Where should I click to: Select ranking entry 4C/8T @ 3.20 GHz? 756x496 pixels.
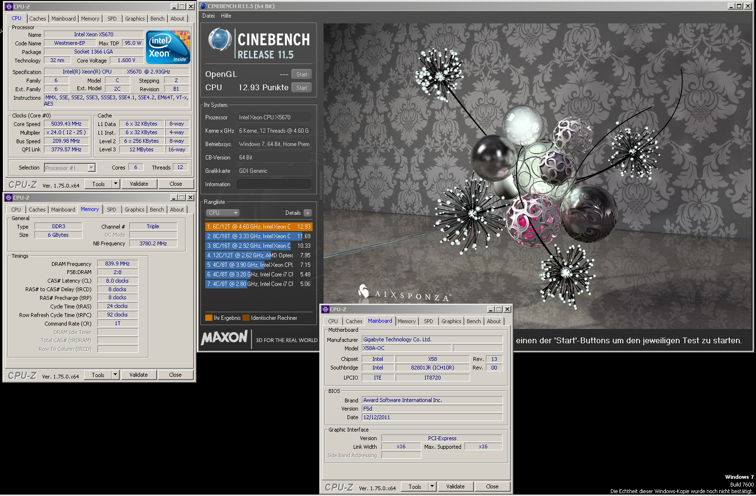click(259, 274)
